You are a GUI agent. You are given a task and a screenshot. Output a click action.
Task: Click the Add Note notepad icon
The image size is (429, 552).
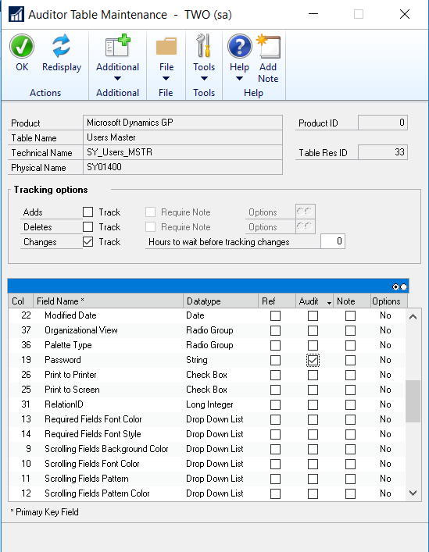(x=268, y=46)
